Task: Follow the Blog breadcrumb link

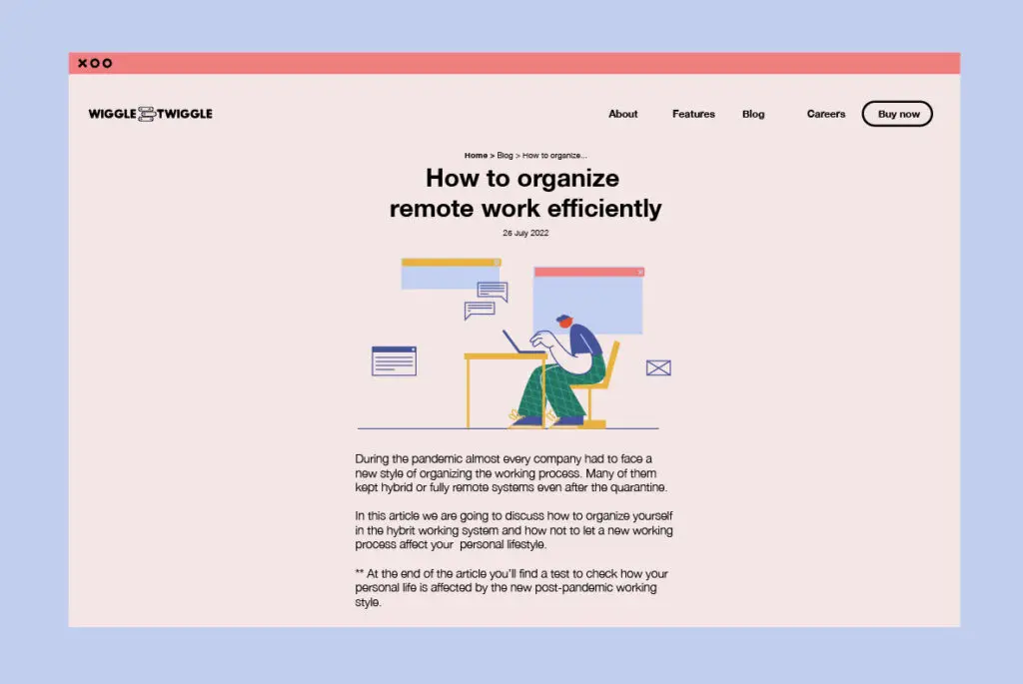Action: (x=505, y=156)
